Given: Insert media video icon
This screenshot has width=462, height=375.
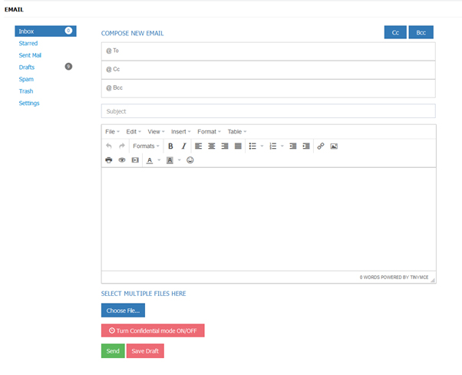Looking at the screenshot, I should pyautogui.click(x=135, y=160).
